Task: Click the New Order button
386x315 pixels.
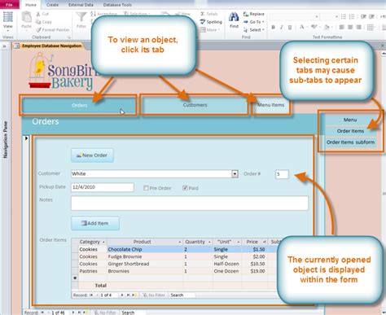Action: pos(92,155)
